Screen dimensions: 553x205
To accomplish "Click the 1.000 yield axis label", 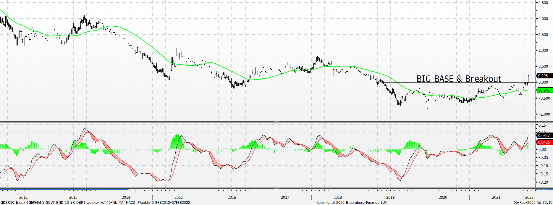I will 544,50.
